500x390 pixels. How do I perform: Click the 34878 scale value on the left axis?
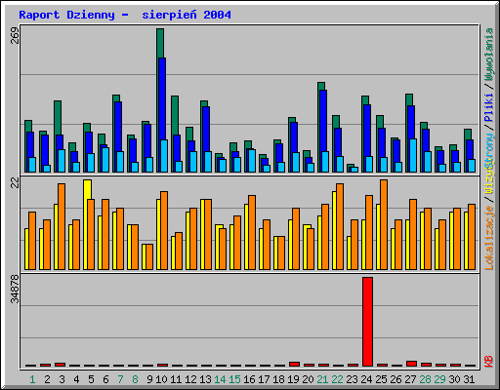(x=15, y=289)
